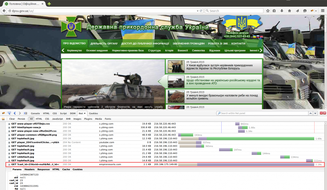Enable the XHR request filter

click(x=68, y=119)
